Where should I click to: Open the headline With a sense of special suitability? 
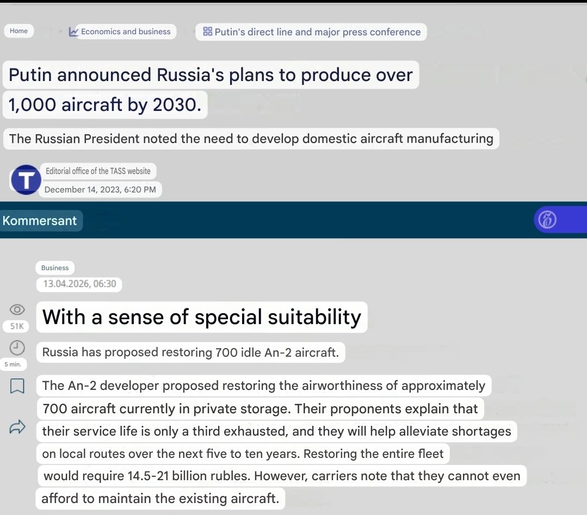tap(202, 317)
